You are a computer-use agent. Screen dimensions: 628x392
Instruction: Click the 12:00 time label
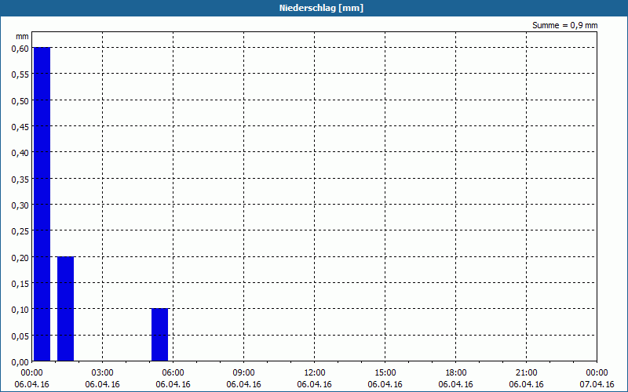(315, 373)
